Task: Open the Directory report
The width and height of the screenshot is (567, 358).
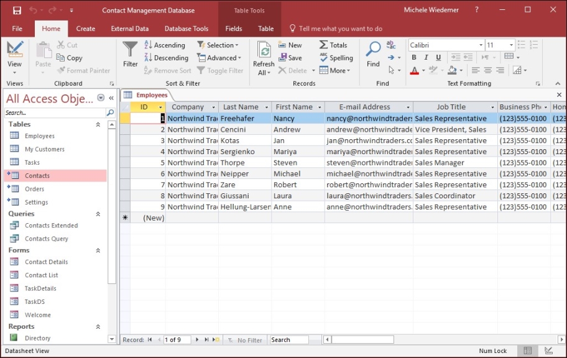Action: (x=56, y=338)
